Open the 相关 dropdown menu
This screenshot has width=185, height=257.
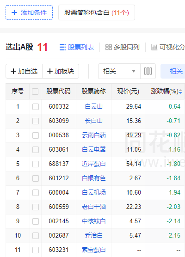tap(119, 71)
